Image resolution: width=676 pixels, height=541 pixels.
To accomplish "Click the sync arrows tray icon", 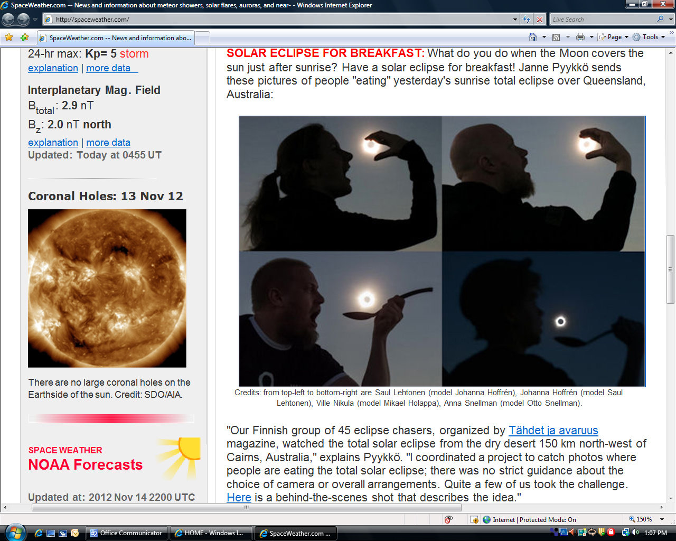I will coord(592,533).
